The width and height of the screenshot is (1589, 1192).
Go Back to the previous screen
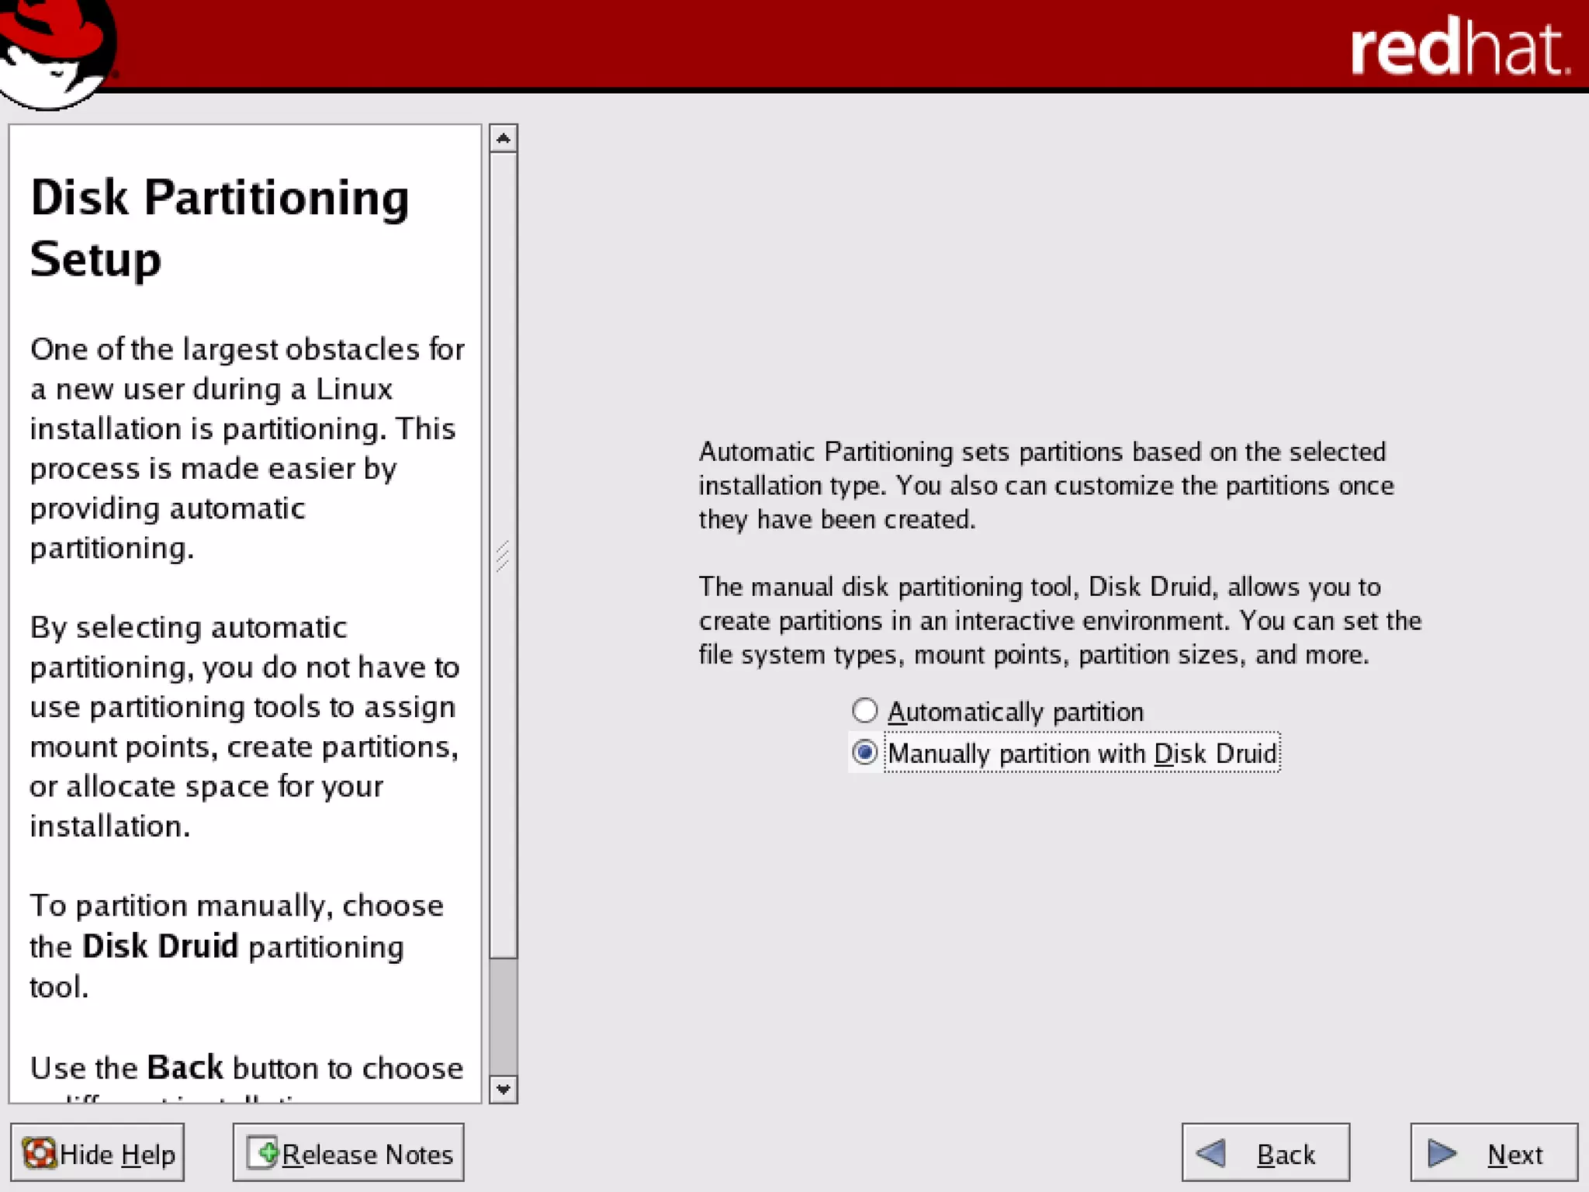pos(1265,1153)
